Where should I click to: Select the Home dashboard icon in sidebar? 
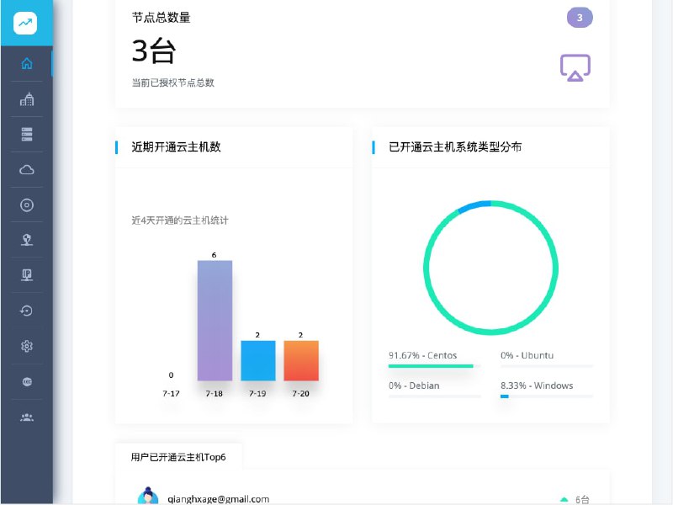pyautogui.click(x=26, y=63)
